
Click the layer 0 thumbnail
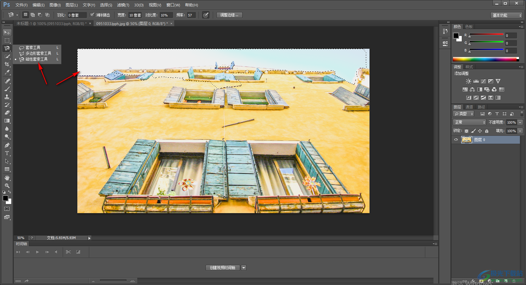(x=467, y=140)
